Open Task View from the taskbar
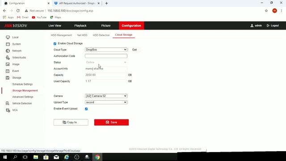This screenshot has width=286, height=161. (x=25, y=157)
